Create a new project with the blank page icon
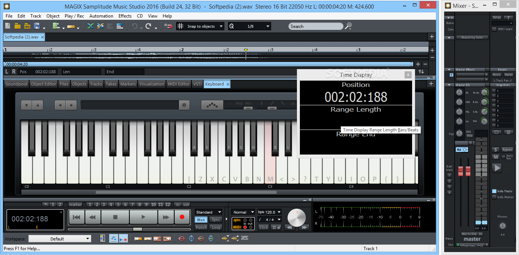 coord(8,26)
